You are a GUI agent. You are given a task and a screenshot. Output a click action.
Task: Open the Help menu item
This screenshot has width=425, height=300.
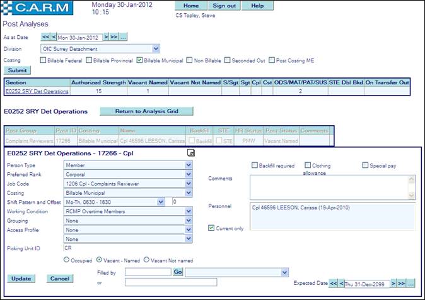click(257, 6)
